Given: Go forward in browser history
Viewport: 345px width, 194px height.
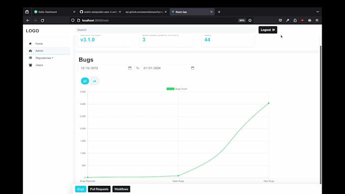Looking at the screenshot, I should (35, 20).
